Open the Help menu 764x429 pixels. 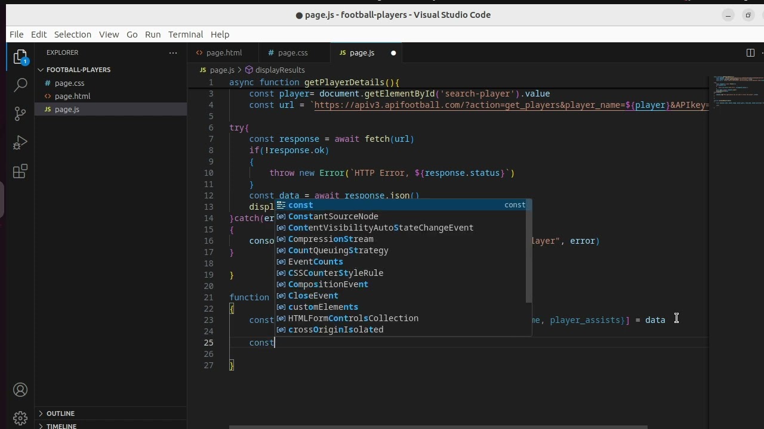click(x=220, y=35)
